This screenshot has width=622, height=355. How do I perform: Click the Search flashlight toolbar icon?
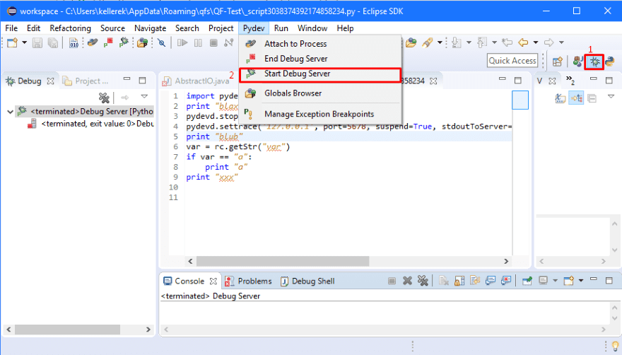pos(427,42)
